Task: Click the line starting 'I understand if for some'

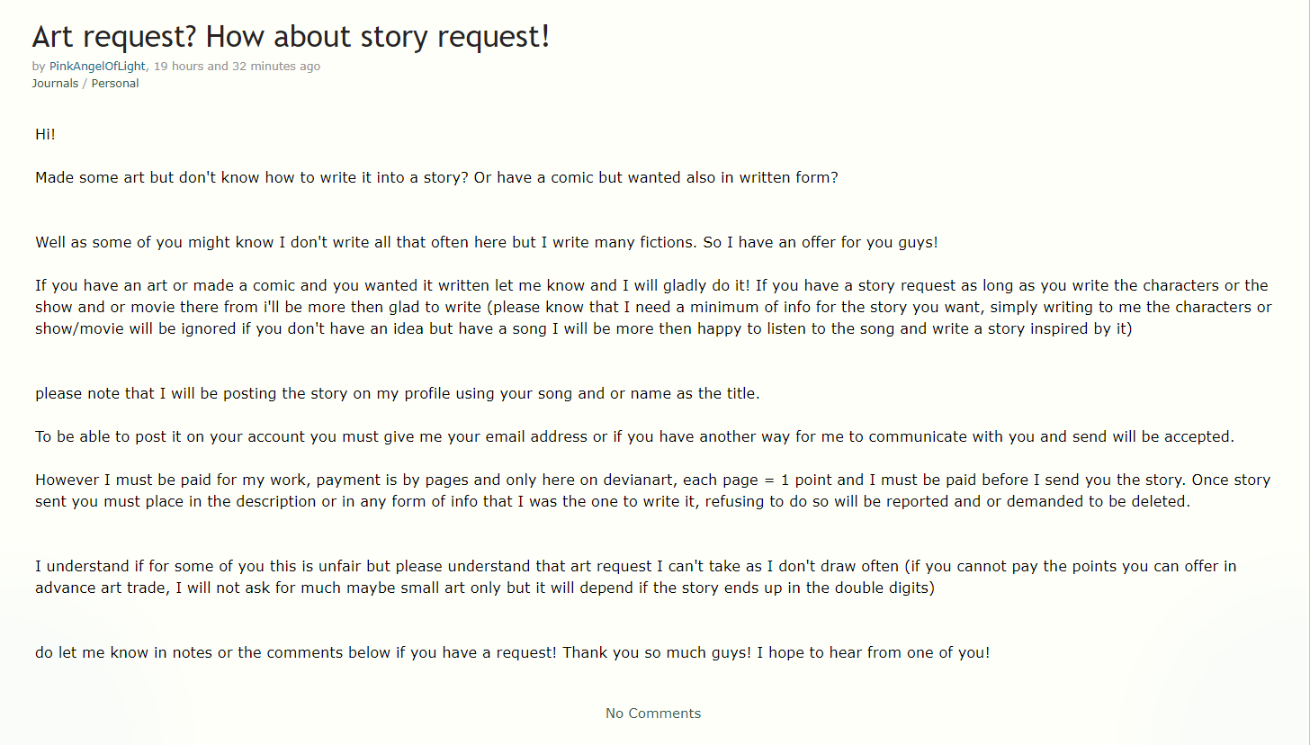Action: click(x=635, y=566)
